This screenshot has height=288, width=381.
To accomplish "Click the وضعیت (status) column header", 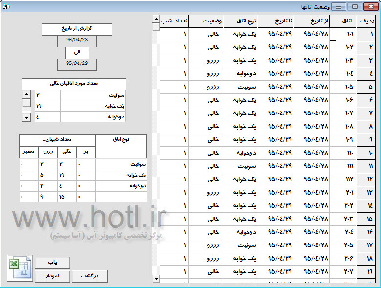I will click(x=206, y=22).
